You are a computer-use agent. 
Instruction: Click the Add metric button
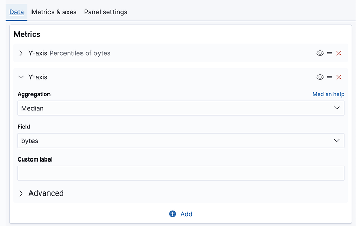[x=181, y=214]
